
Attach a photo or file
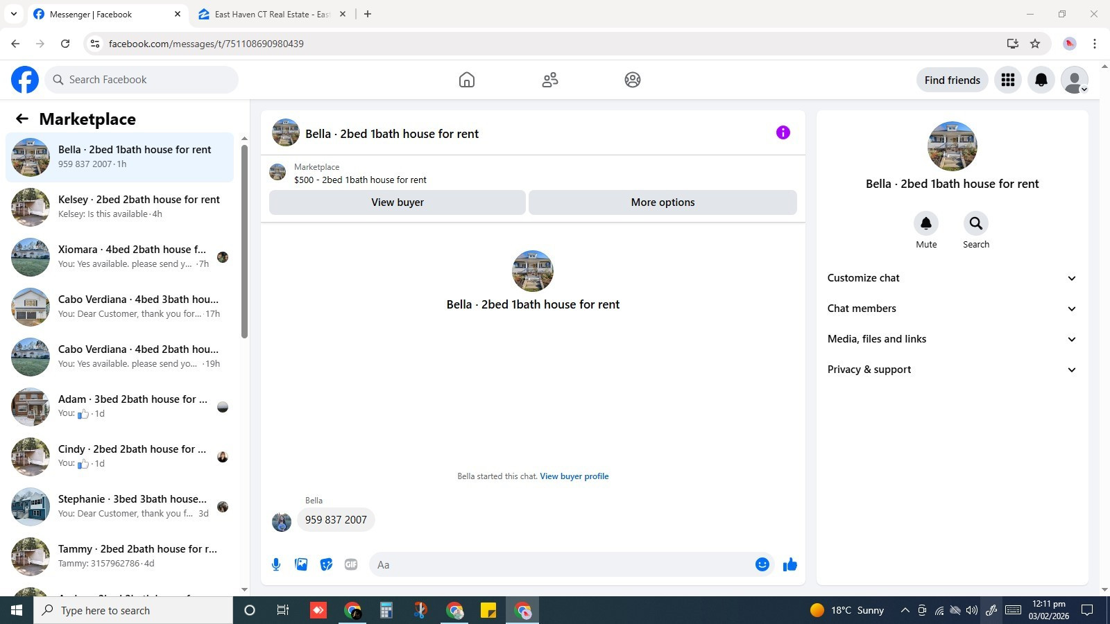(x=301, y=564)
